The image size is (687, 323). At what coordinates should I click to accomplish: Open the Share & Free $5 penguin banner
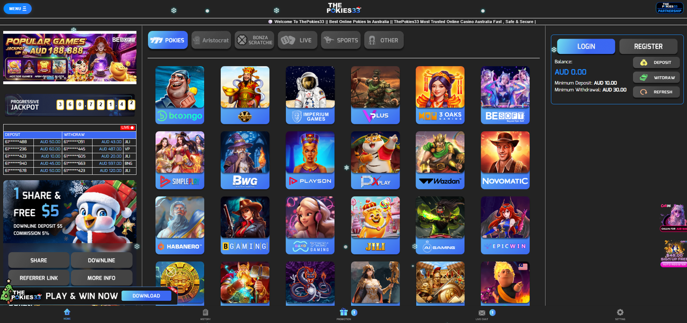click(x=70, y=212)
